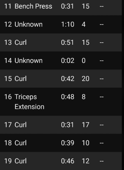Click the 1:10 duration of set 12
This screenshot has height=170, width=124.
click(x=68, y=24)
